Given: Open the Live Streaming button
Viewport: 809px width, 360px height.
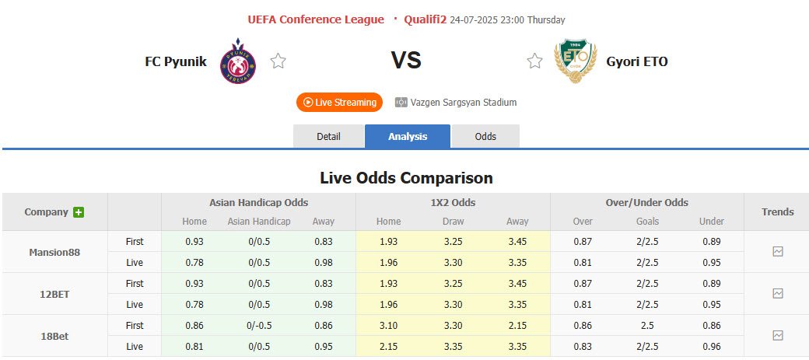Looking at the screenshot, I should coord(340,102).
